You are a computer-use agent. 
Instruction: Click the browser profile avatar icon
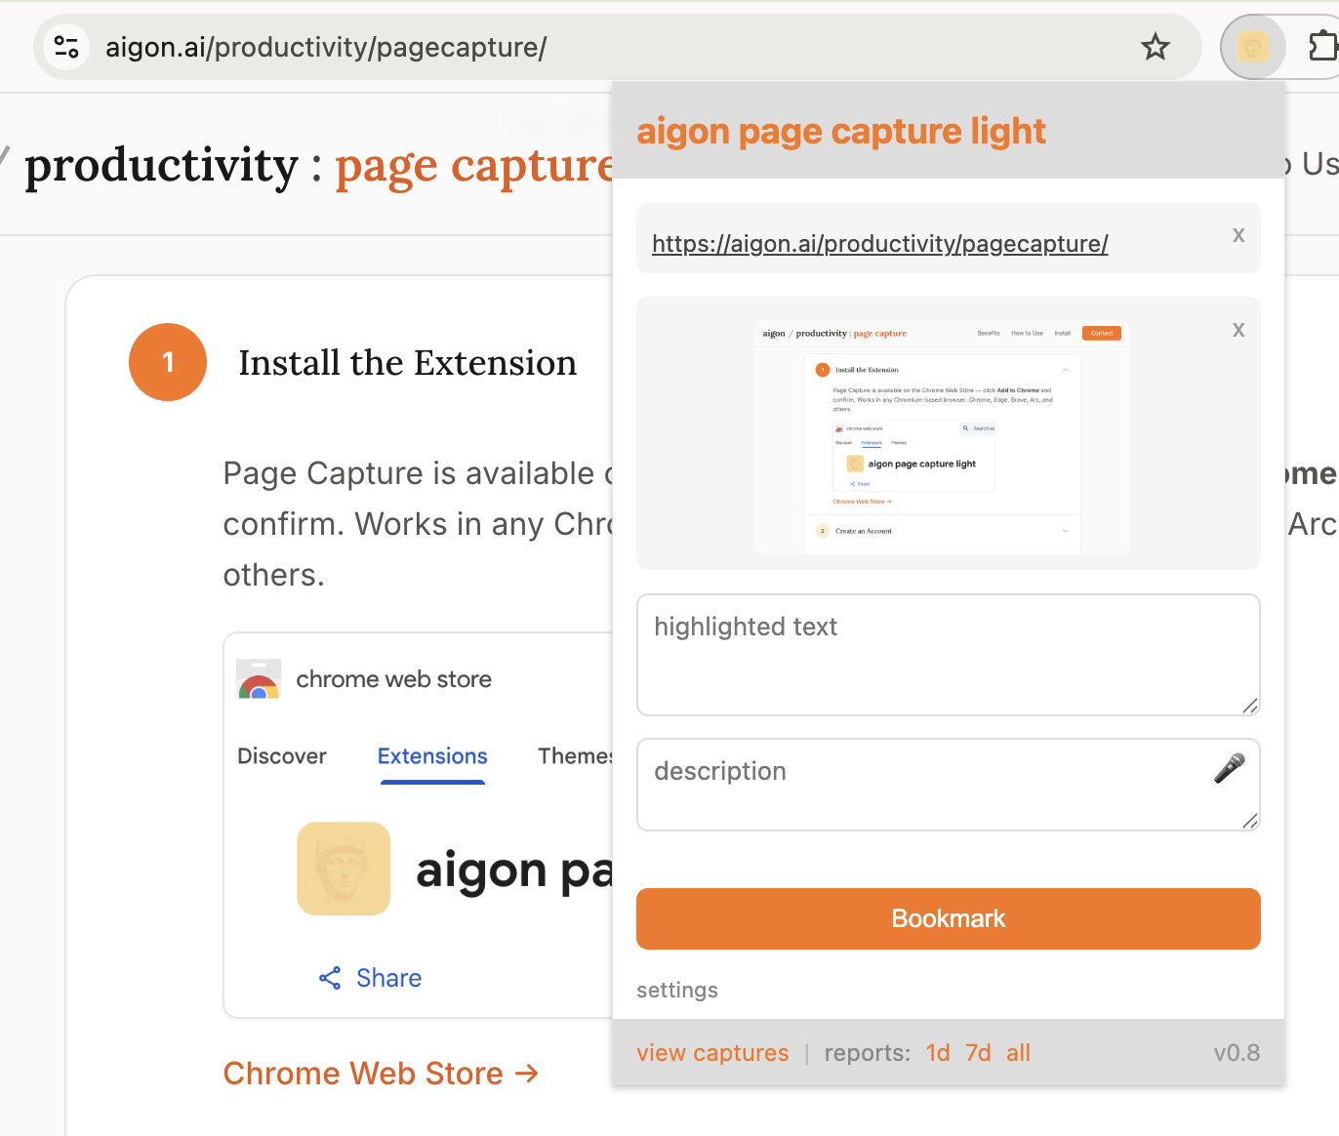pyautogui.click(x=1252, y=46)
